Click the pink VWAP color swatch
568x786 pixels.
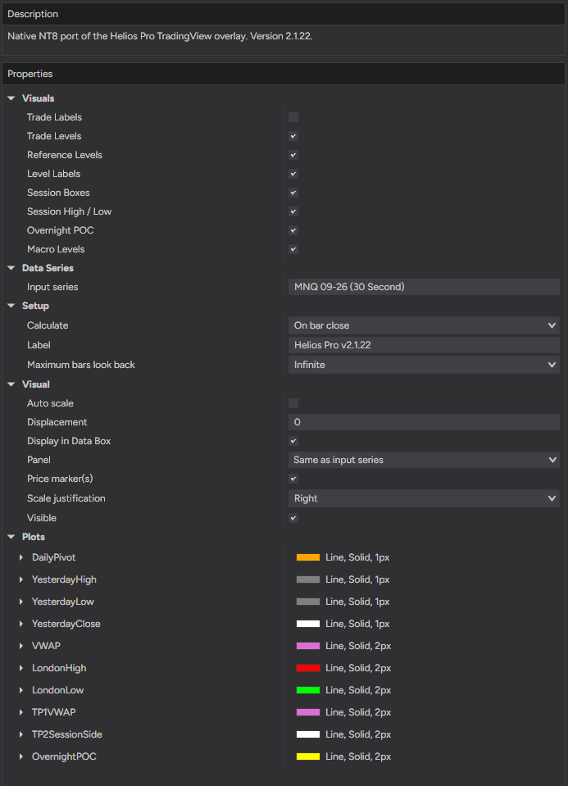(x=308, y=646)
